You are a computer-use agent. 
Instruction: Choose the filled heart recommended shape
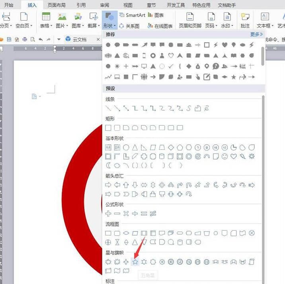point(224,45)
